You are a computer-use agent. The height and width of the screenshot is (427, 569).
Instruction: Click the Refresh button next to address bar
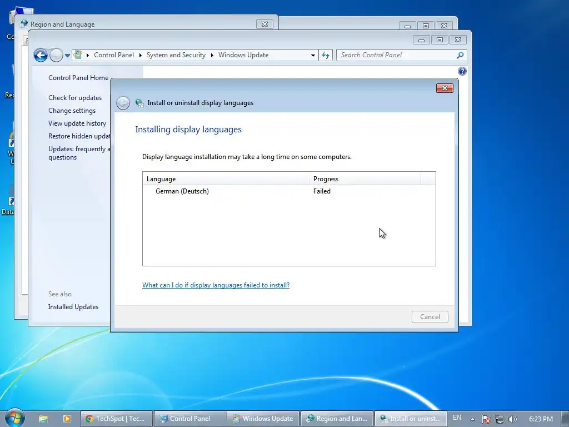click(x=326, y=55)
